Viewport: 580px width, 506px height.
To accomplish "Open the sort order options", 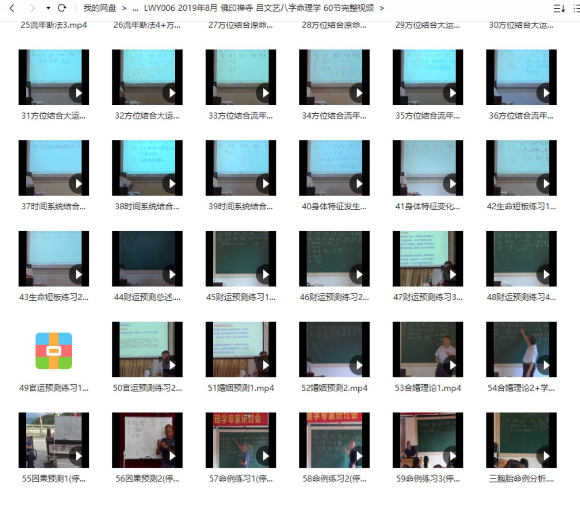I will tap(559, 8).
